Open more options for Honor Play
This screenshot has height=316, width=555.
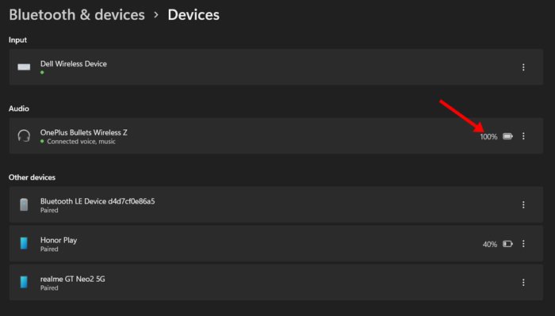click(523, 244)
